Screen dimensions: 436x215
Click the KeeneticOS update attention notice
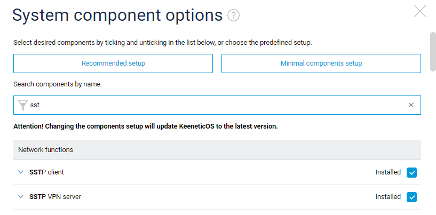146,126
